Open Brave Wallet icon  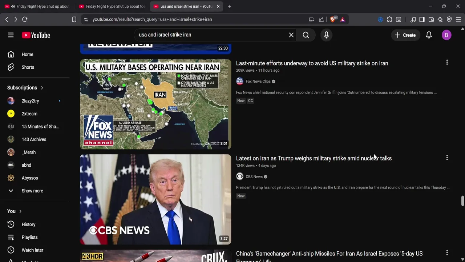click(431, 19)
